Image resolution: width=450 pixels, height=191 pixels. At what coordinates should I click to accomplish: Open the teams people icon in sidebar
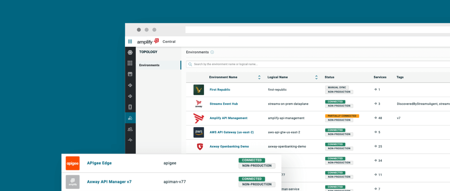coord(130,129)
